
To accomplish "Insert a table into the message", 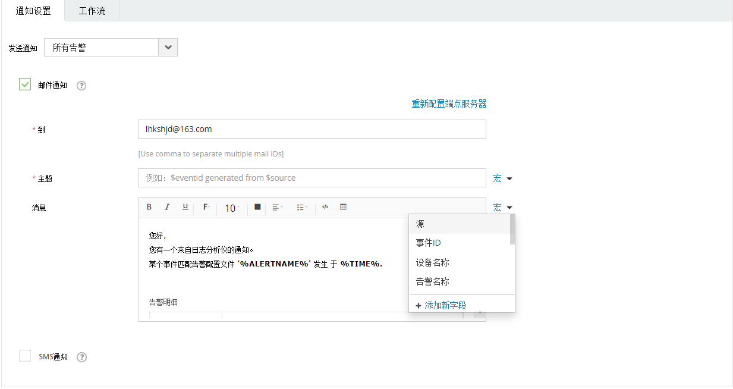I will (x=343, y=207).
